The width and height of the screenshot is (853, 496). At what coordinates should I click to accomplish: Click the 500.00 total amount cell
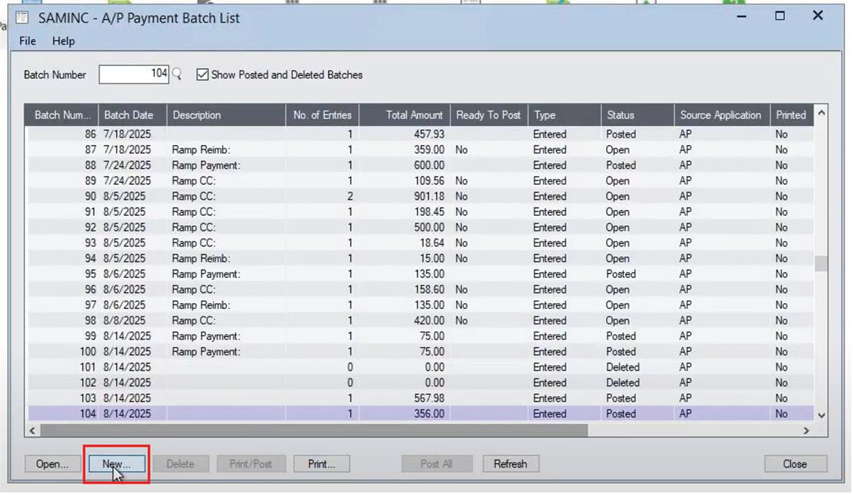404,227
